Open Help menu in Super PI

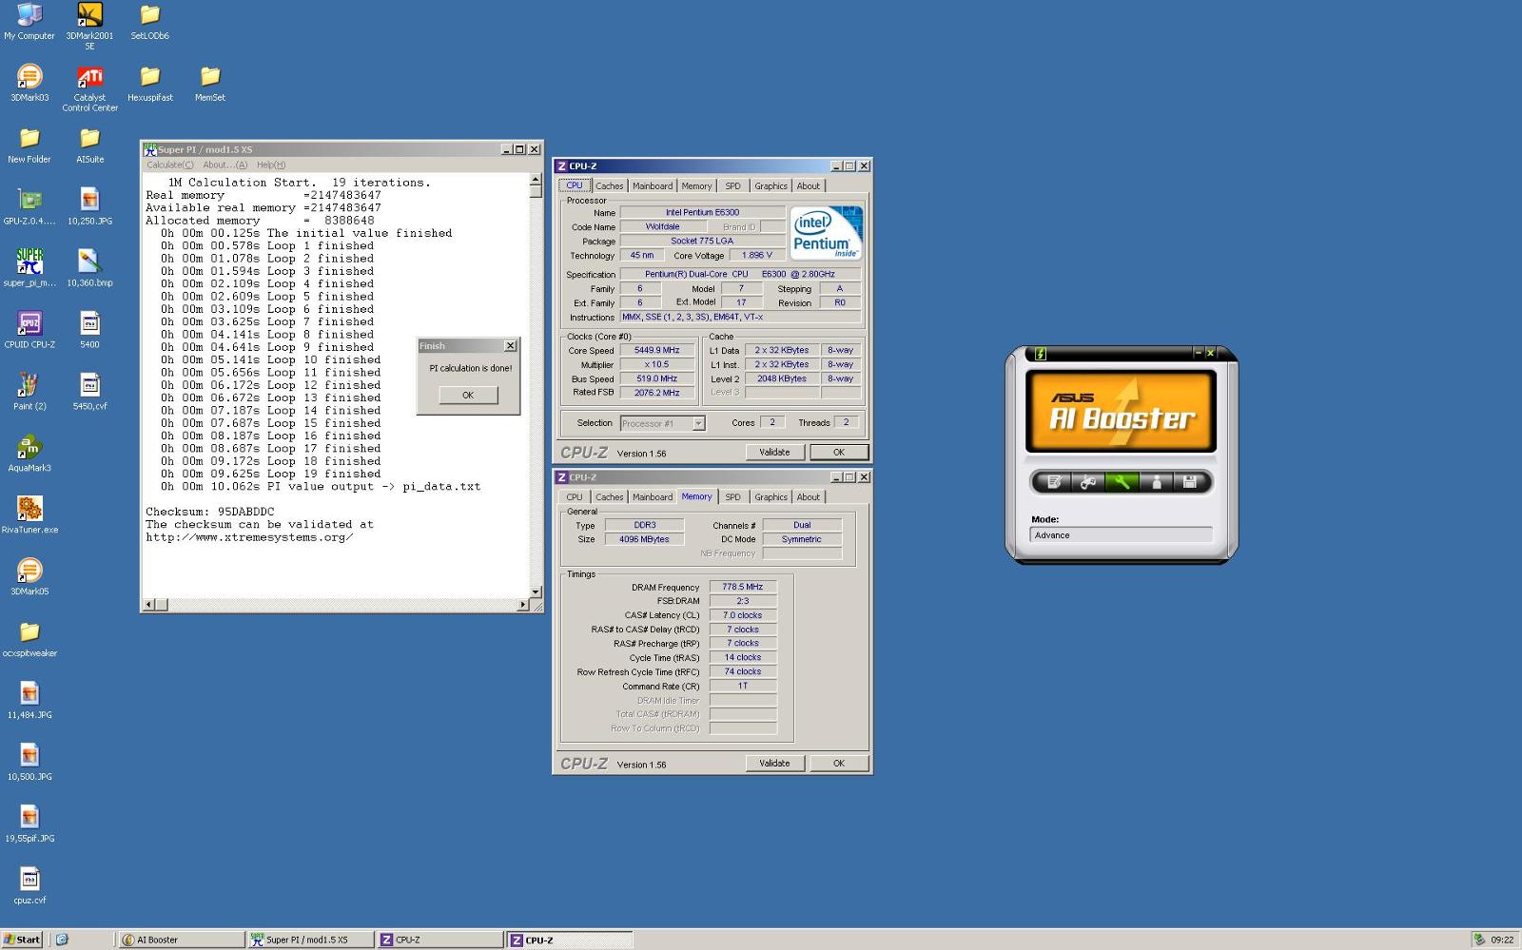click(x=270, y=165)
